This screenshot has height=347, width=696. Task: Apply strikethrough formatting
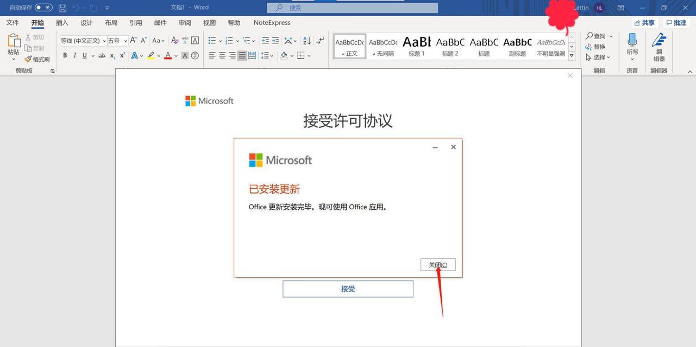pos(102,55)
